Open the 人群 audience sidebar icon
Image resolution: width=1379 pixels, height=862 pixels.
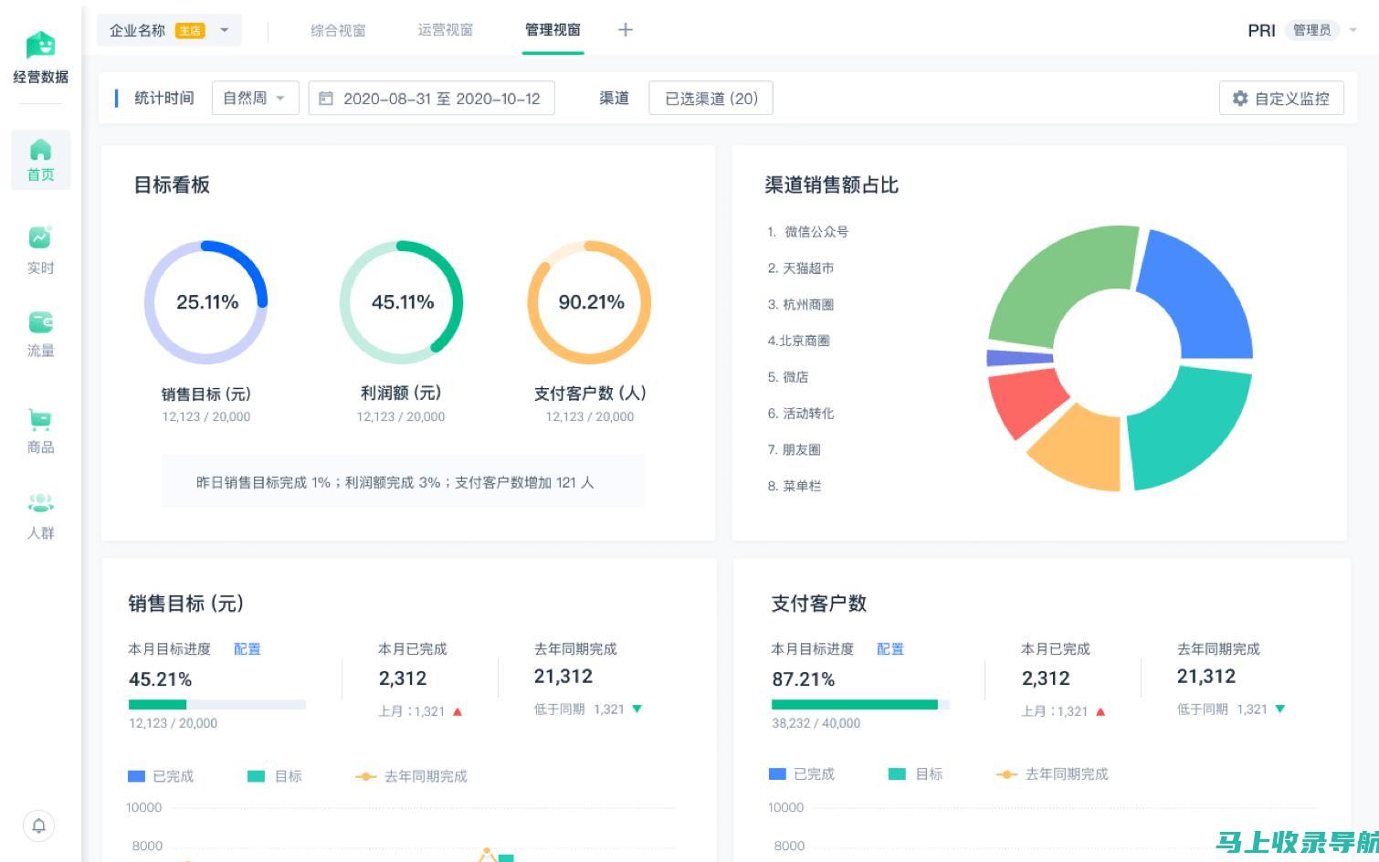[40, 503]
